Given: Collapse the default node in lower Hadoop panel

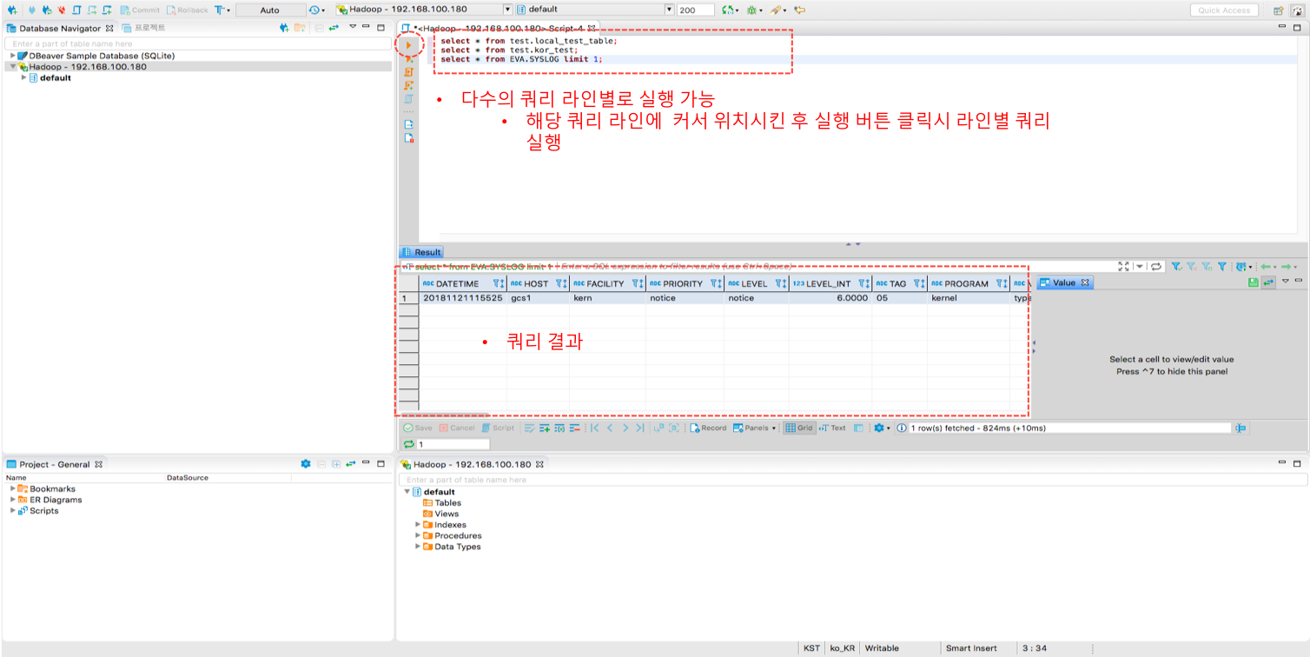Looking at the screenshot, I should point(407,492).
